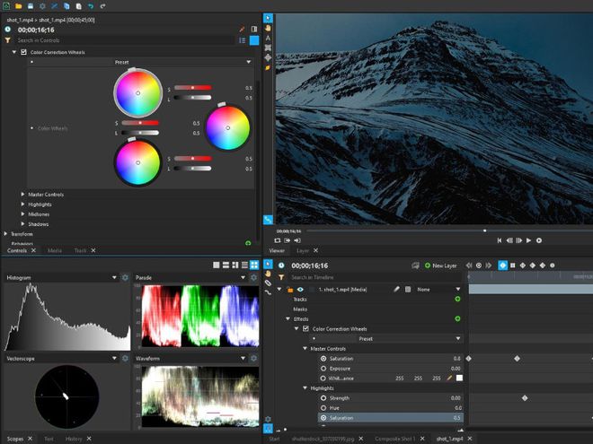Click center of the top color wheel
Viewport: 593px width, 444px height.
point(138,93)
